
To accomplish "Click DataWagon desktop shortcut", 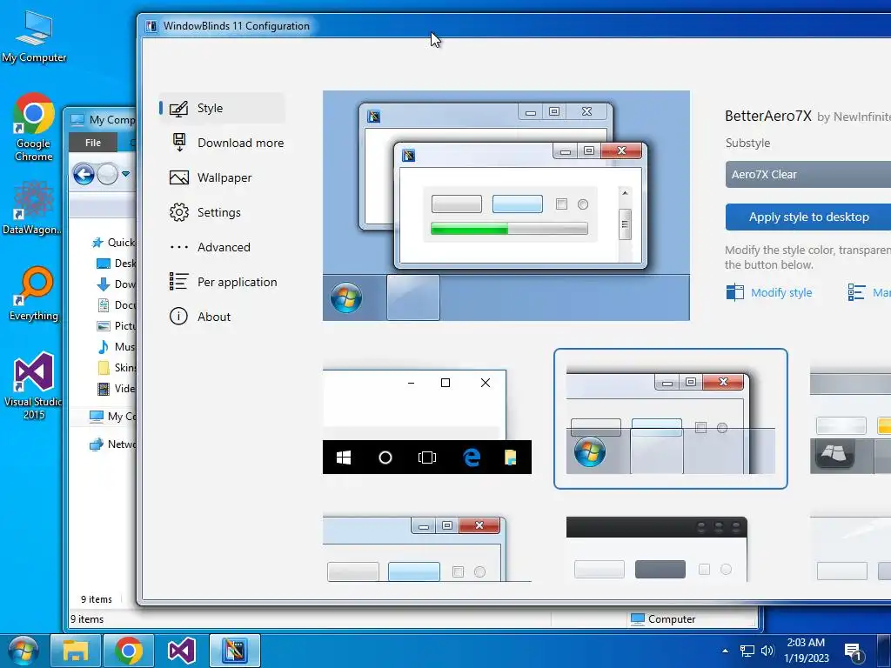I will pyautogui.click(x=32, y=207).
